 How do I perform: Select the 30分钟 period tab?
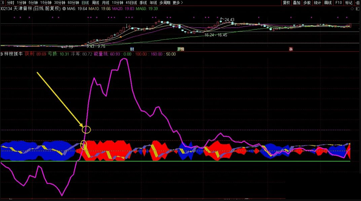tap(60, 3)
